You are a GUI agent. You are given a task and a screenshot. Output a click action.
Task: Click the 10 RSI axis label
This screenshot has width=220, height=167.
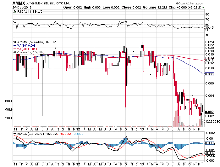tap(207, 35)
